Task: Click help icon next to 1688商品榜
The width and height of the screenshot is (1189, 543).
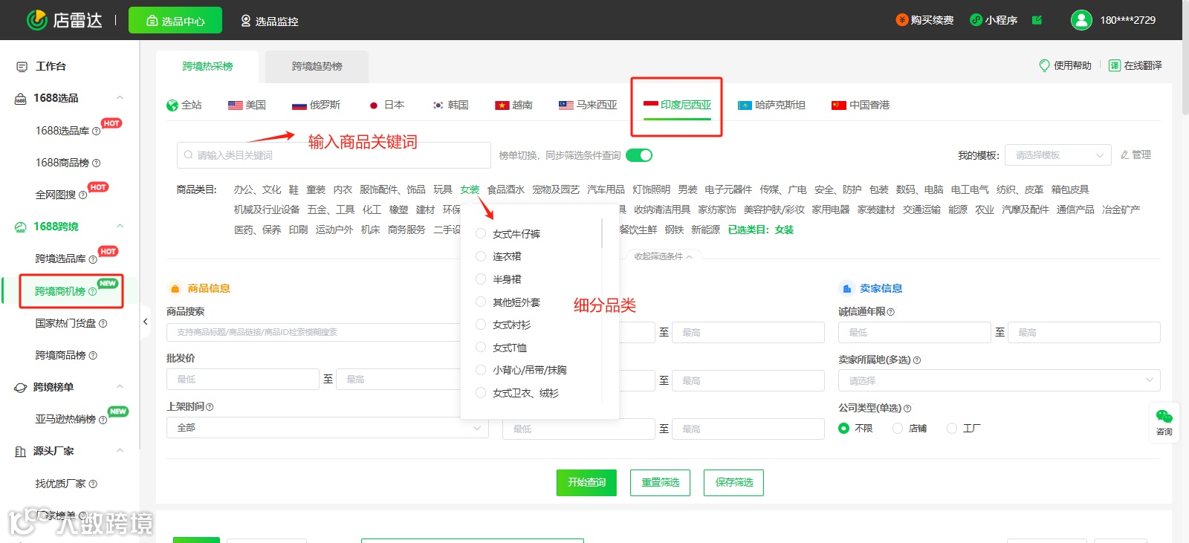Action: click(97, 163)
